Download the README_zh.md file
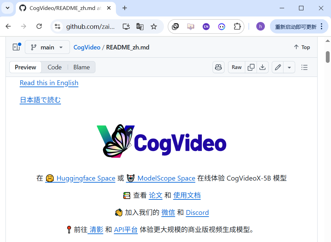 click(x=262, y=67)
